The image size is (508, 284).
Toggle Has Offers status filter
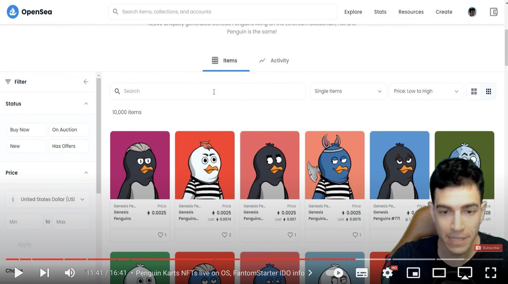click(x=69, y=146)
